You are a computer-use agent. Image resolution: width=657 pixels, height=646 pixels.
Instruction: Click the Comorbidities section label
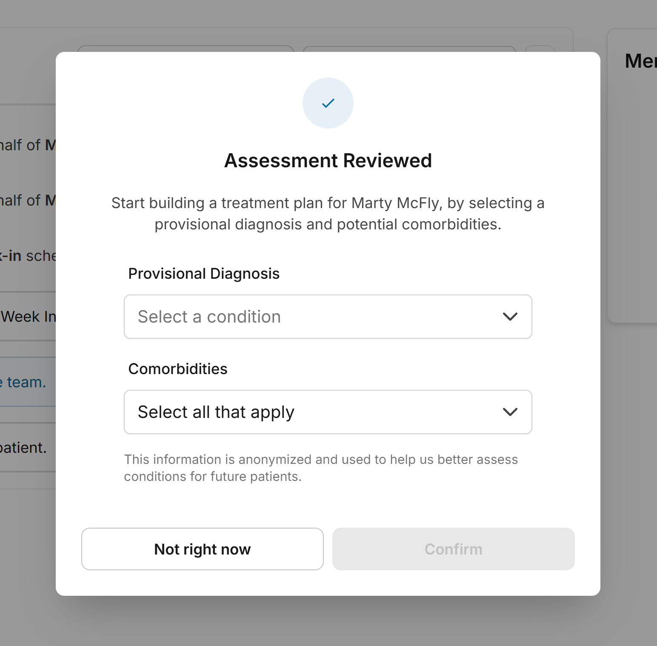point(177,369)
